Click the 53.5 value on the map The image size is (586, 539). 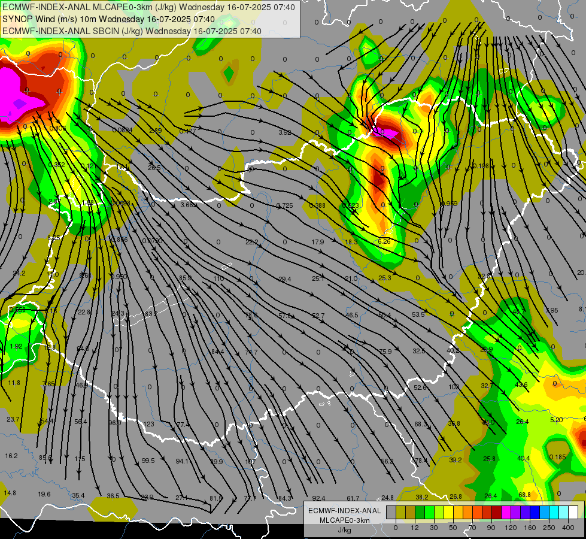pyautogui.click(x=418, y=314)
